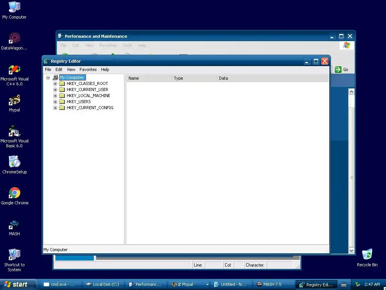Expand the HKEY_CURRENT_USER key
The width and height of the screenshot is (386, 290).
55,89
